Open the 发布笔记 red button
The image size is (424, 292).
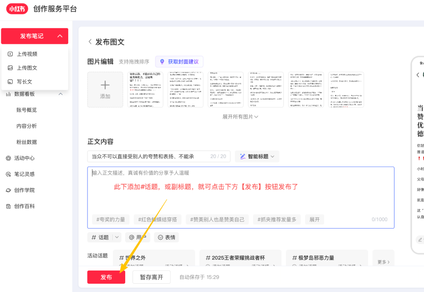point(35,36)
